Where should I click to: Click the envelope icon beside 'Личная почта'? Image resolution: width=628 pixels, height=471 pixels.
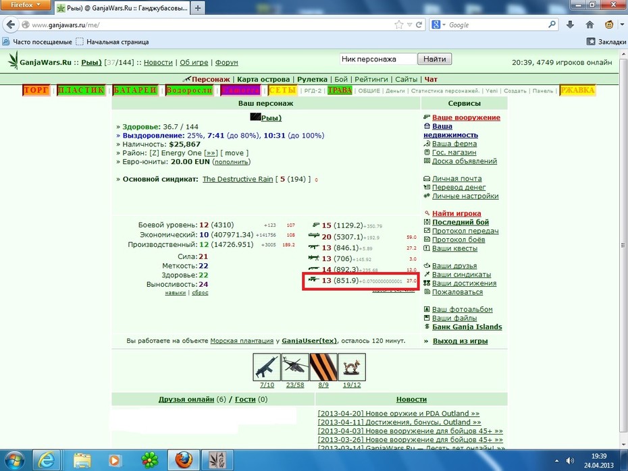[x=427, y=178]
